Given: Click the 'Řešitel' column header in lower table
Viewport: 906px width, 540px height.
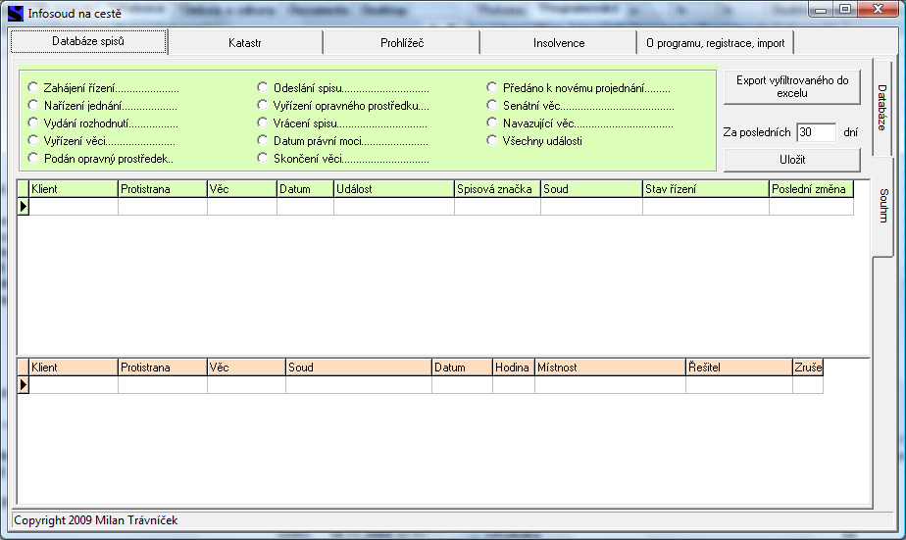Looking at the screenshot, I should pos(738,368).
